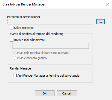112x100 pixels.
Task: Dismiss the dialog using Cancel
Action: [x=67, y=93]
